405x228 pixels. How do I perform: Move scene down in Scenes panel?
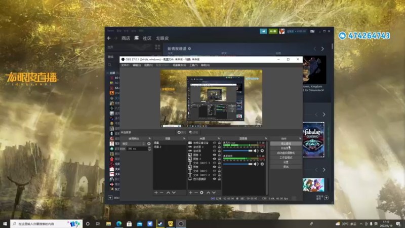[x=174, y=193]
